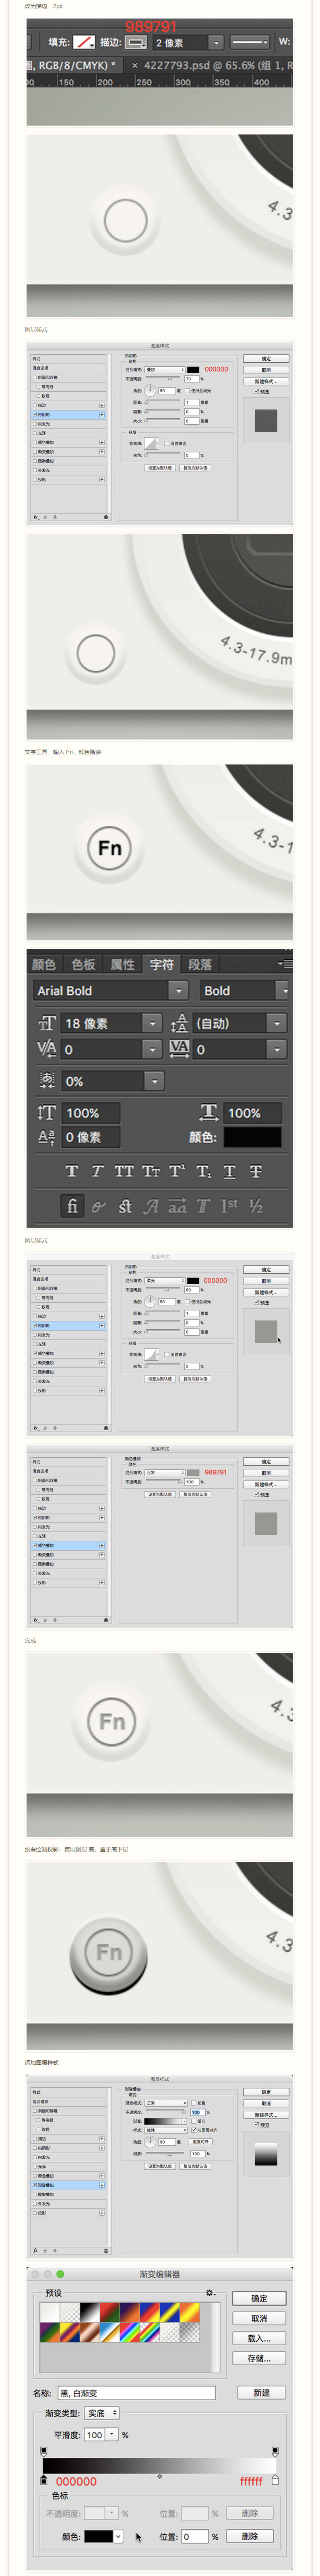Click the gradient 名称 field
Viewport: 320px width, 2576px height.
pos(136,2392)
